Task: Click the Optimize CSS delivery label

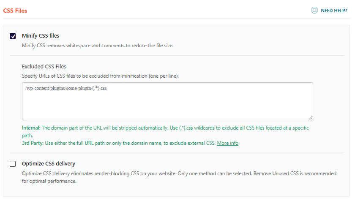Action: (x=49, y=164)
